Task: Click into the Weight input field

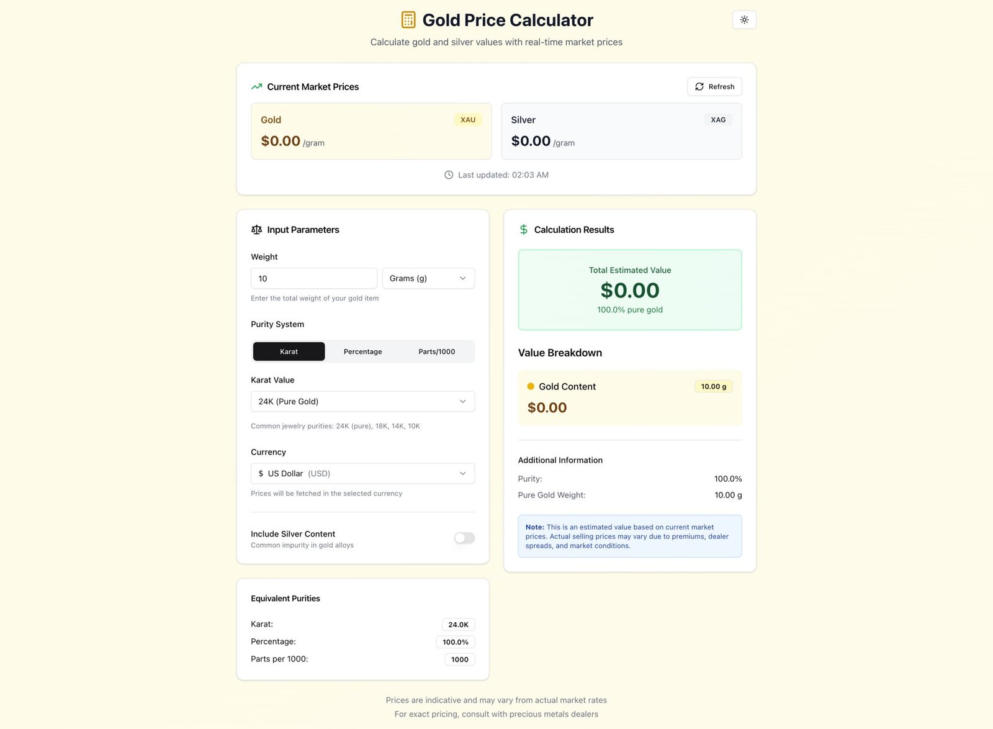Action: coord(314,278)
